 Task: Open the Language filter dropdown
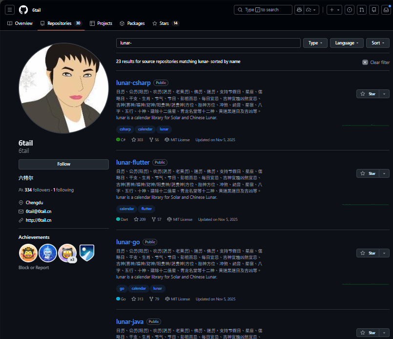(x=347, y=43)
